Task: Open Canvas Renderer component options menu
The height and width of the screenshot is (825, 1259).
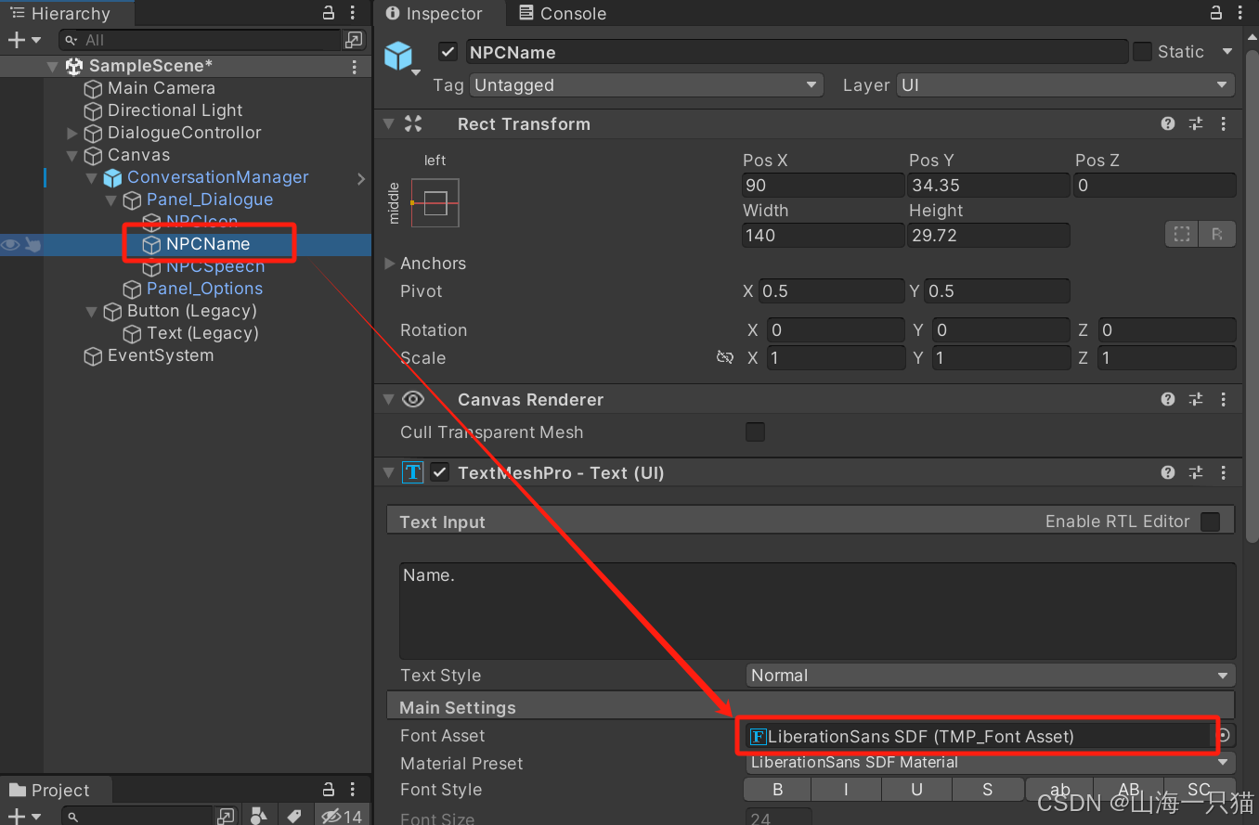Action: coord(1223,399)
